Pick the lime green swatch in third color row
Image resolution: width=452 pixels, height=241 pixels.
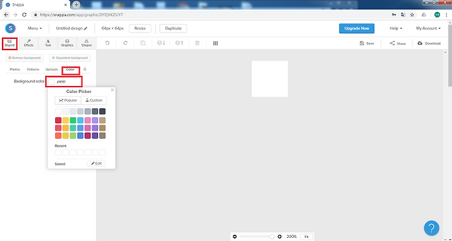(73, 135)
